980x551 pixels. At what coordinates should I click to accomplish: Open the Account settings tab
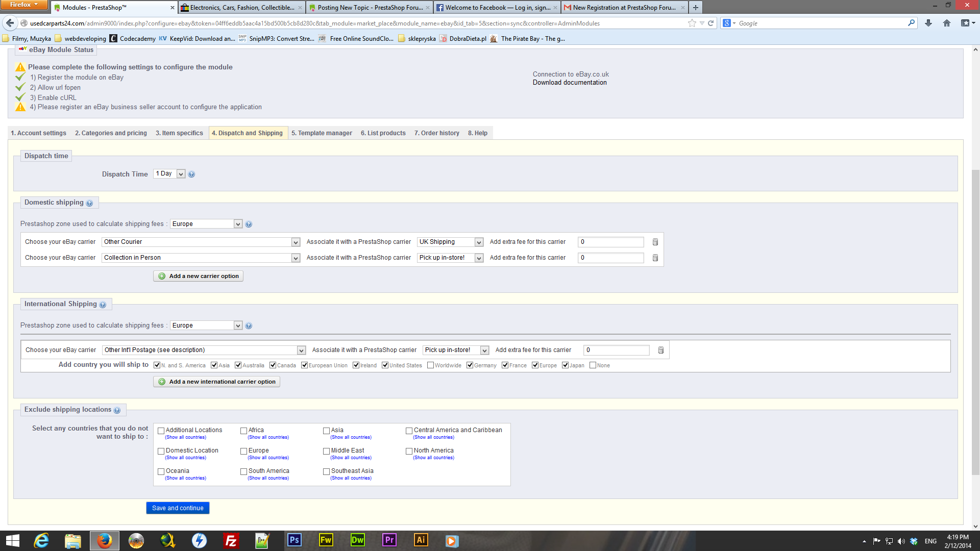tap(38, 133)
